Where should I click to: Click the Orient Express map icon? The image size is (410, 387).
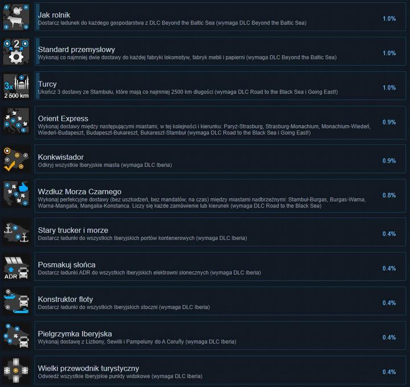click(x=16, y=121)
